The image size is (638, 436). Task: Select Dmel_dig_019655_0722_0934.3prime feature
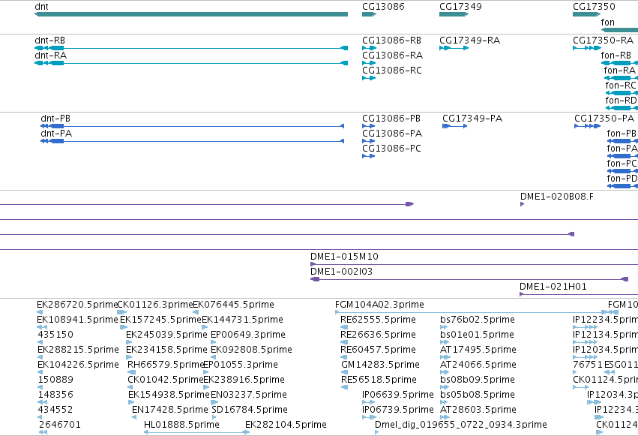point(377,432)
